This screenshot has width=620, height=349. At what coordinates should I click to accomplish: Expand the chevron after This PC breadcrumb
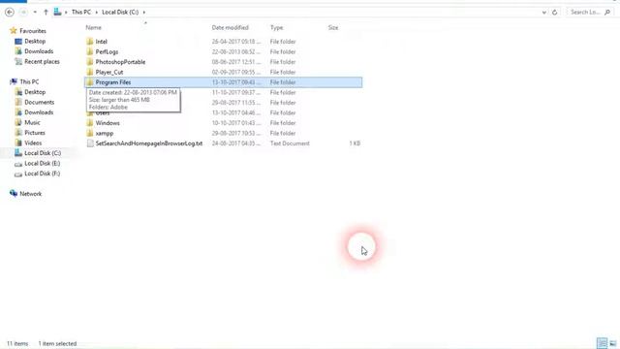[97, 13]
